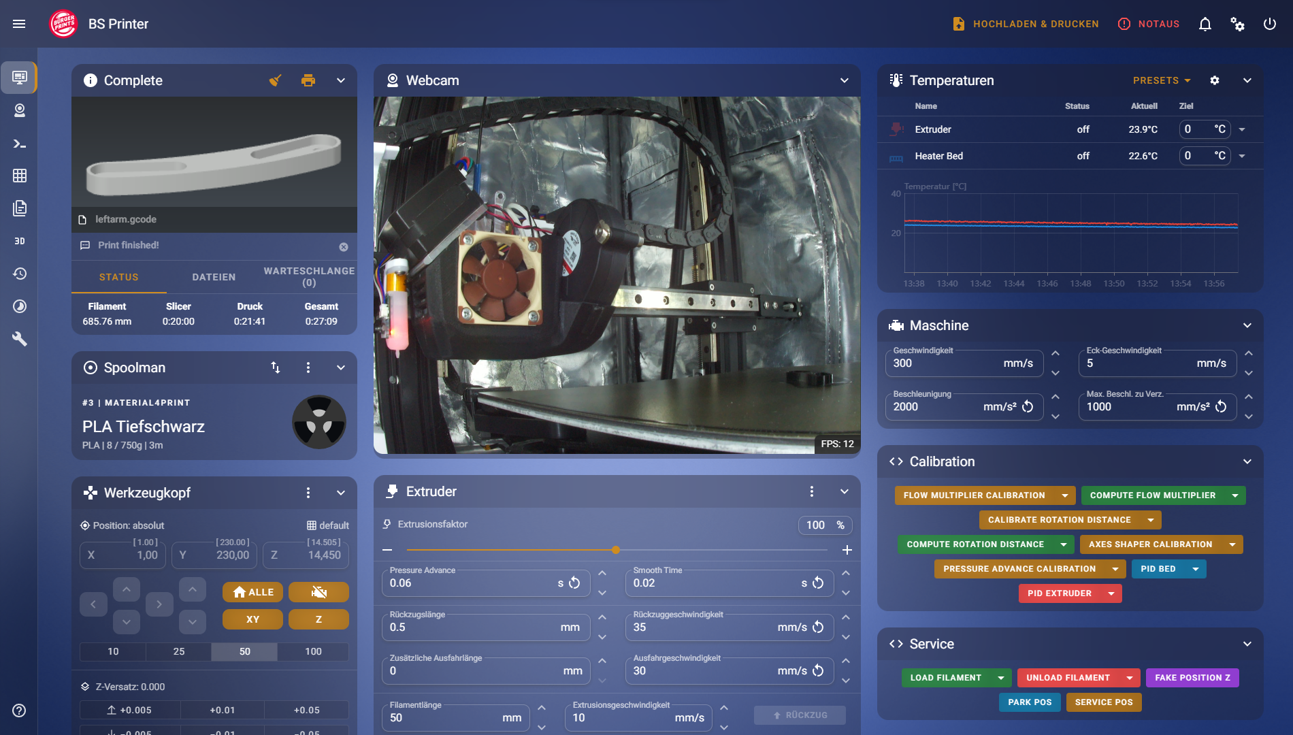Screen dimensions: 1293x735
Task: Disable stepper motors with the crossed-motor button
Action: pyautogui.click(x=318, y=591)
